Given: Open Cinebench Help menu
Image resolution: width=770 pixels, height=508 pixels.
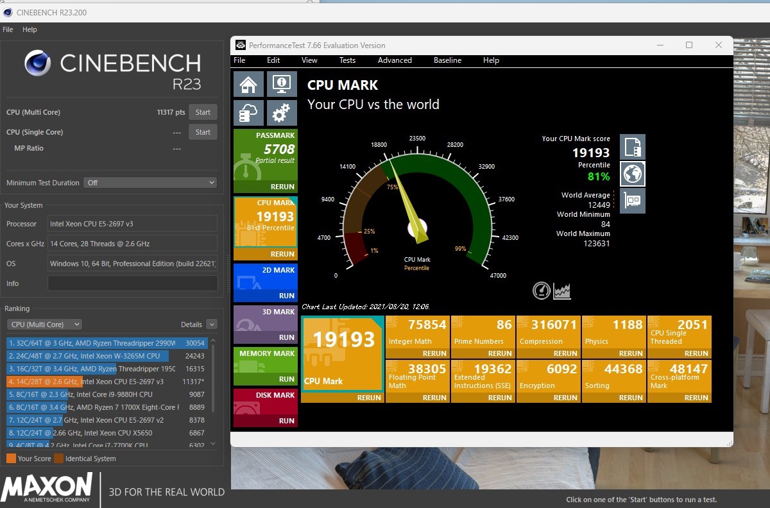Looking at the screenshot, I should coord(30,30).
